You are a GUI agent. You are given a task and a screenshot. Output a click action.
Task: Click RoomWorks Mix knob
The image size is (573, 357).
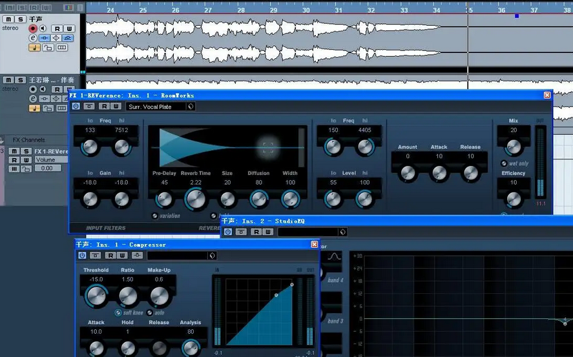point(514,147)
